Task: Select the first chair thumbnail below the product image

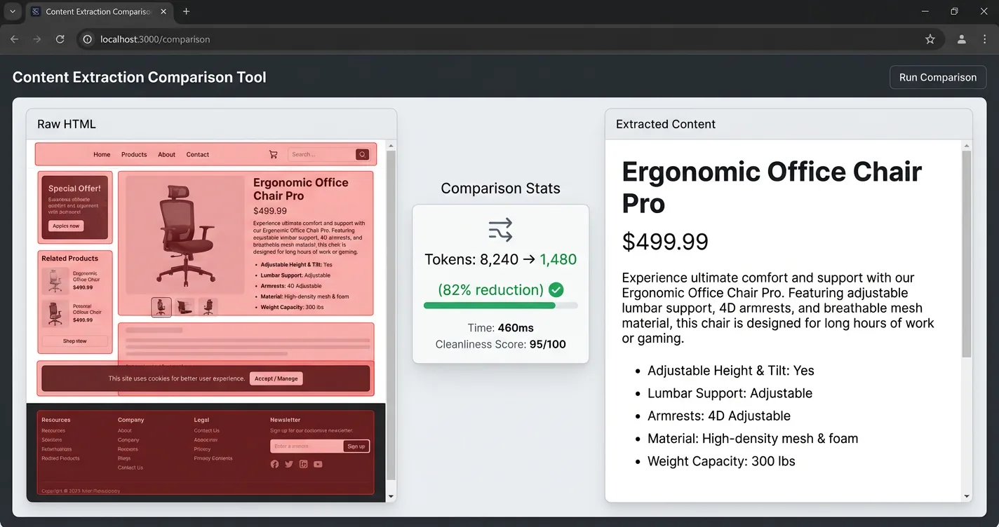Action: 161,306
